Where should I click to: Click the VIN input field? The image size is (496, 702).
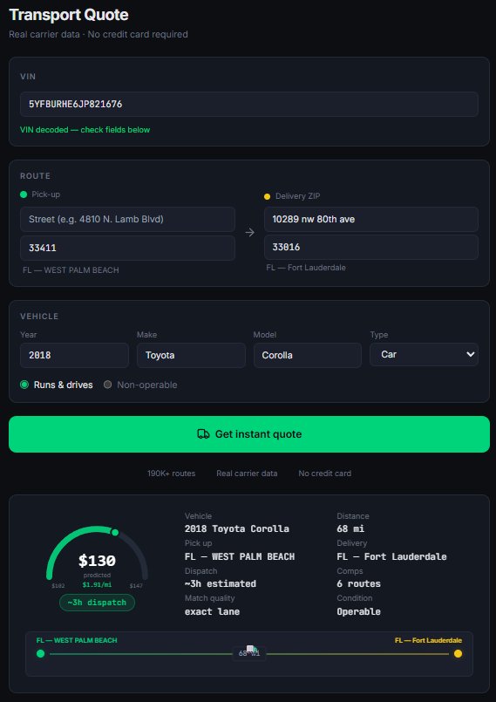point(249,104)
